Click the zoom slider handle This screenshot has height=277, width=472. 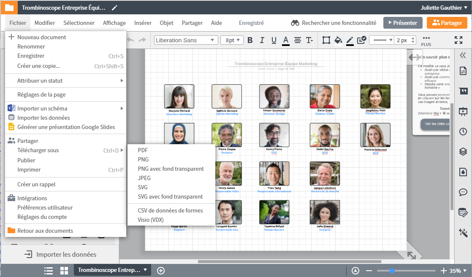click(x=392, y=271)
